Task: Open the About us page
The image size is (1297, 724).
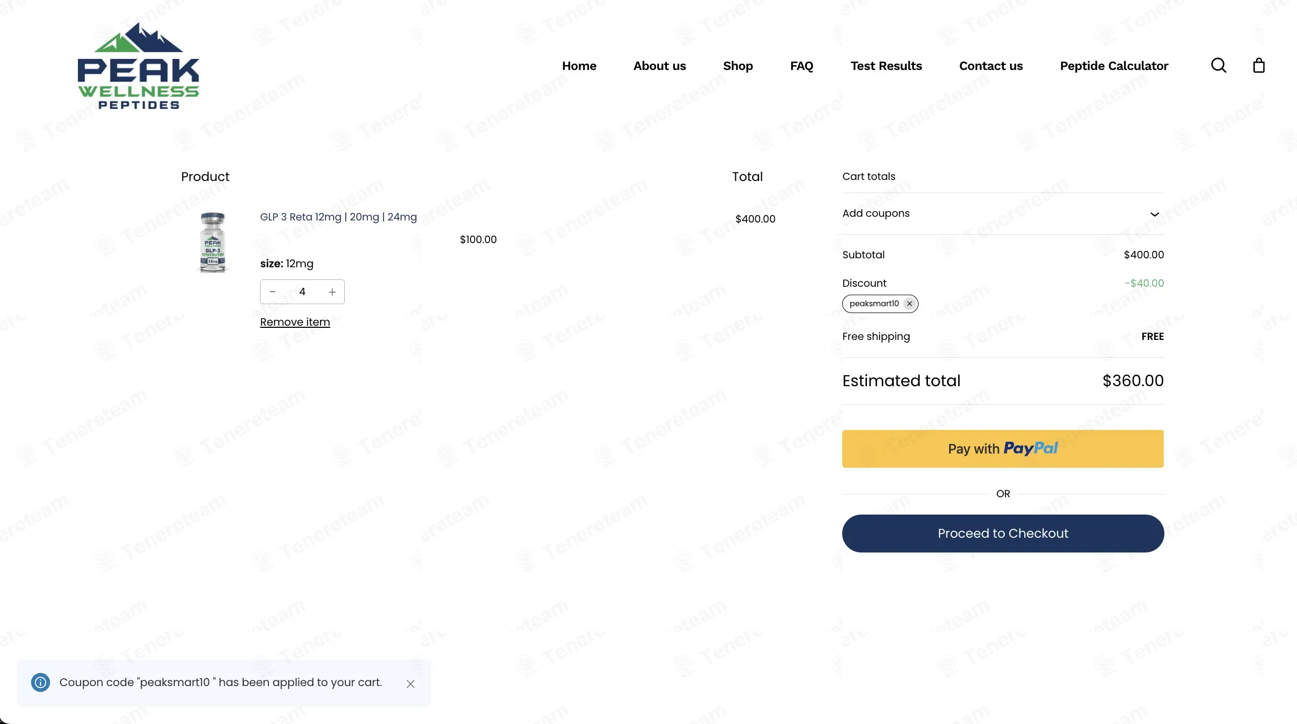Action: click(660, 66)
